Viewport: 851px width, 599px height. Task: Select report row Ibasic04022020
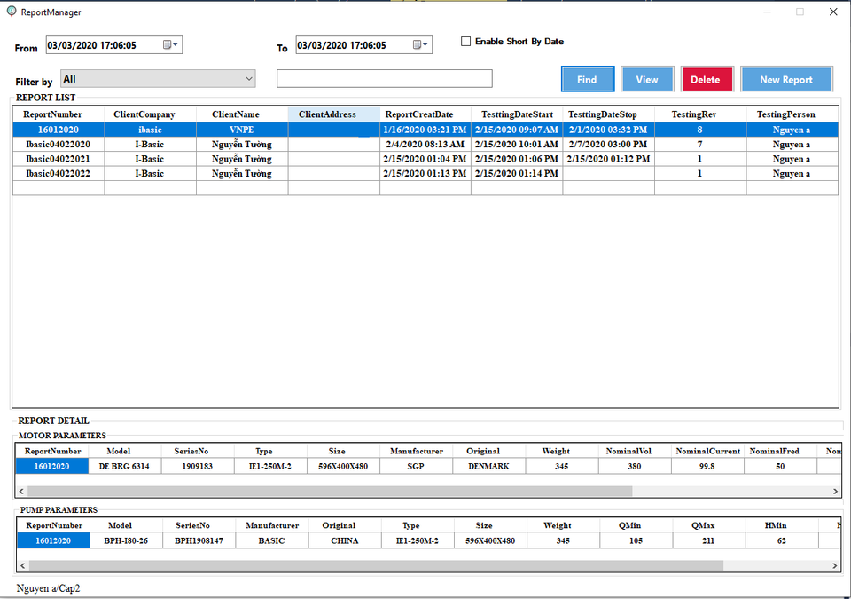pyautogui.click(x=58, y=144)
